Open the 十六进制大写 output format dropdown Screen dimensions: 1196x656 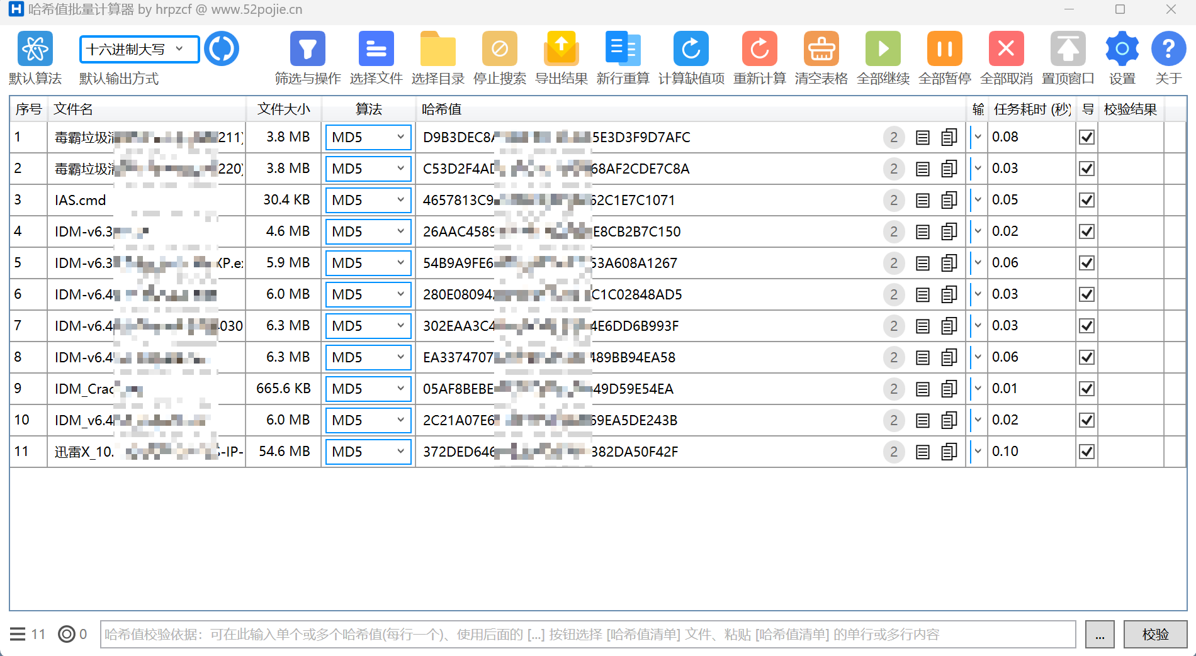139,49
